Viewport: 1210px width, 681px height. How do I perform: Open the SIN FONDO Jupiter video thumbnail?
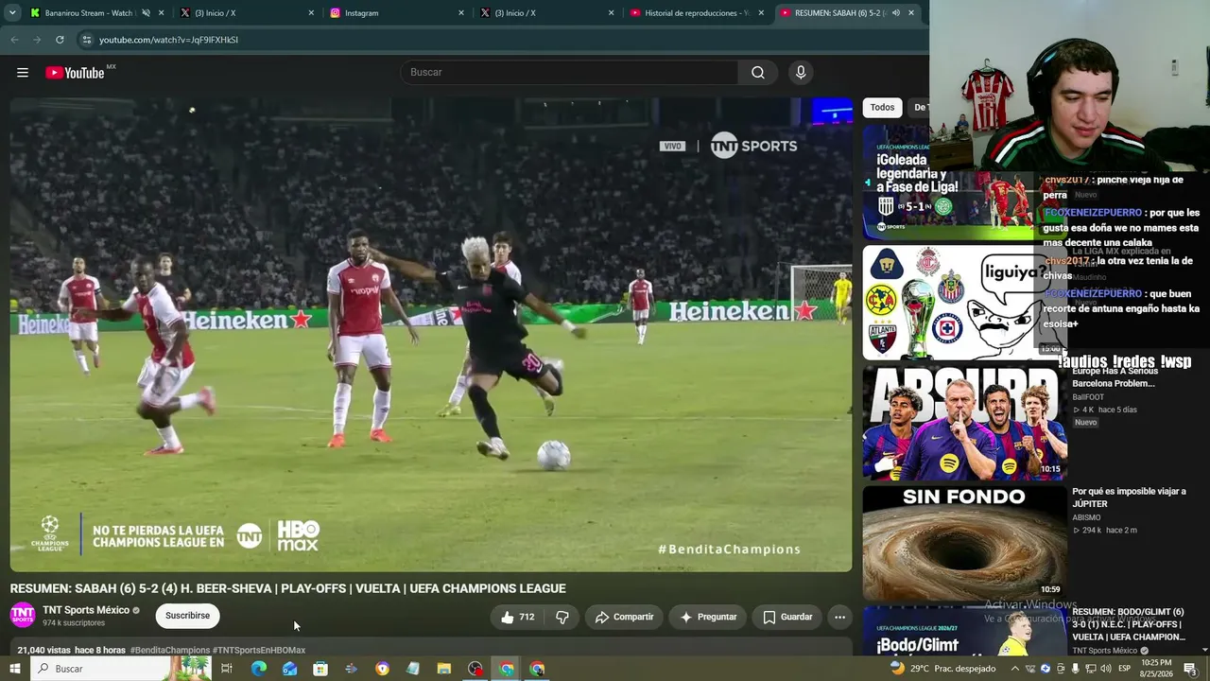coord(964,543)
